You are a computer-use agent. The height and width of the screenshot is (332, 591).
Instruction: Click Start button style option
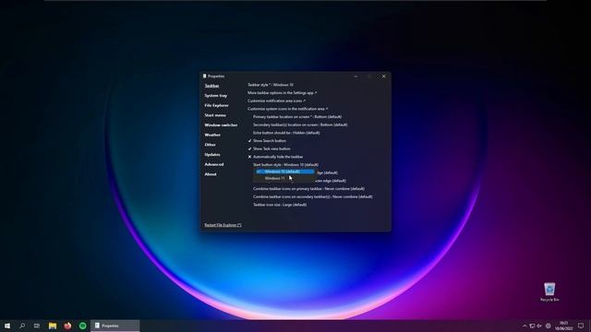(x=285, y=164)
